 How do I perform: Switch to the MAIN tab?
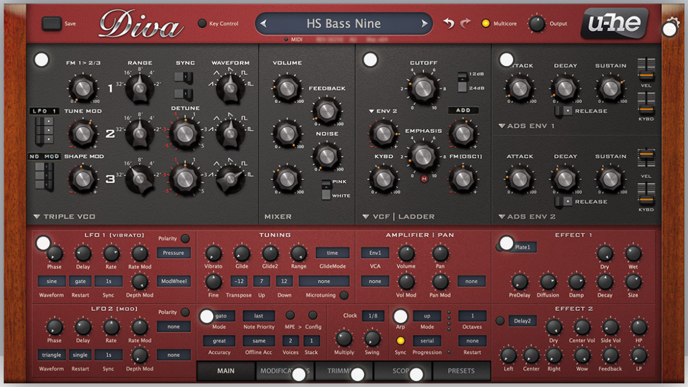pos(226,371)
